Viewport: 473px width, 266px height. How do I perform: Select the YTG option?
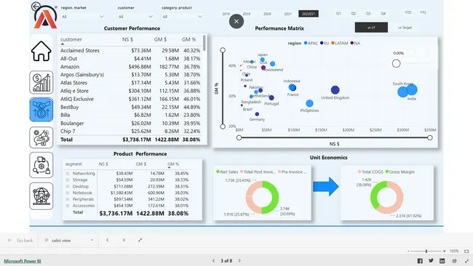click(423, 12)
